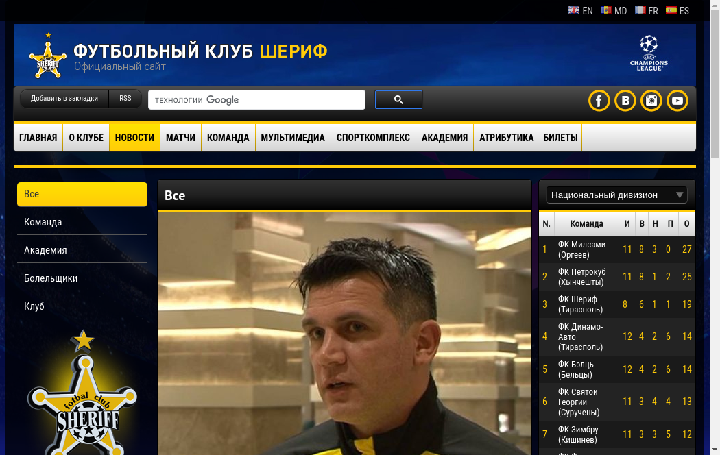Select Академия in the left sidebar
The image size is (720, 455).
pyautogui.click(x=45, y=250)
